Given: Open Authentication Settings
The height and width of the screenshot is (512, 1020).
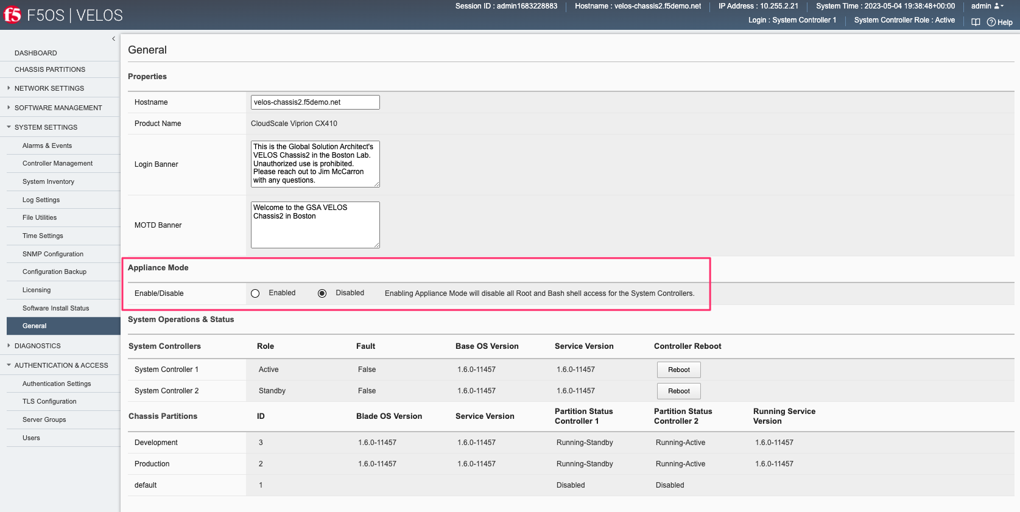Looking at the screenshot, I should click(57, 384).
